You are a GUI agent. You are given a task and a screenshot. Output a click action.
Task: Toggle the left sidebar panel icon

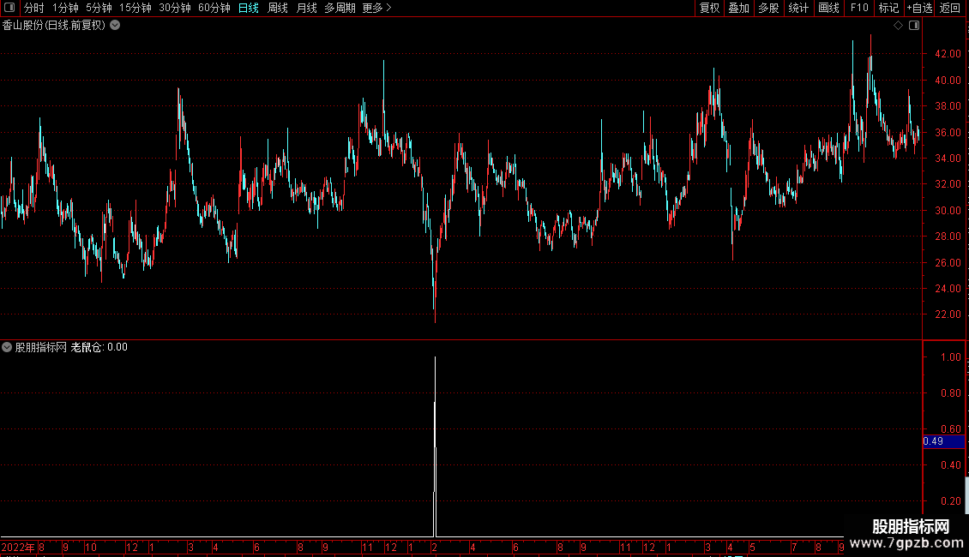tap(9, 8)
